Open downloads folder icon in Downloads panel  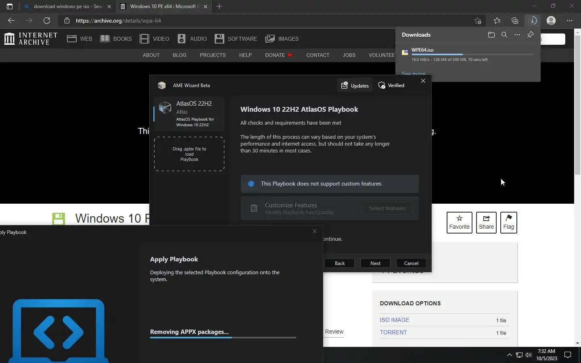tap(491, 35)
